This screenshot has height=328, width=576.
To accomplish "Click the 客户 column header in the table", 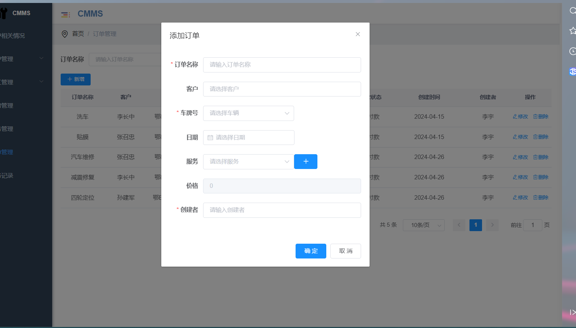I will pos(126,97).
